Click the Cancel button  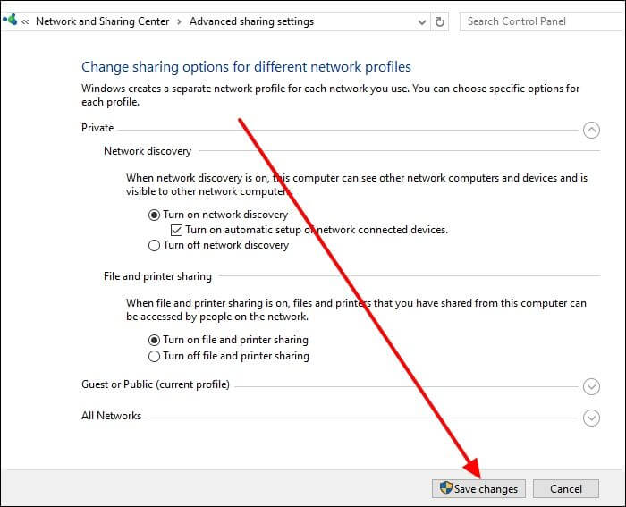565,488
